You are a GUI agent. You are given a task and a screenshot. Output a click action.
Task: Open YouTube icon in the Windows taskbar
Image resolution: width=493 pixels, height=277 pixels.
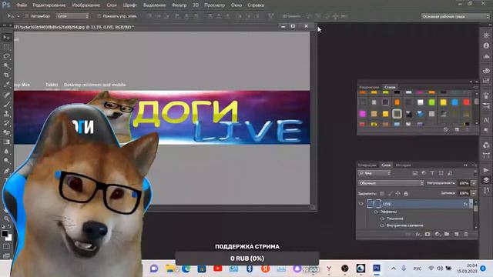click(217, 269)
